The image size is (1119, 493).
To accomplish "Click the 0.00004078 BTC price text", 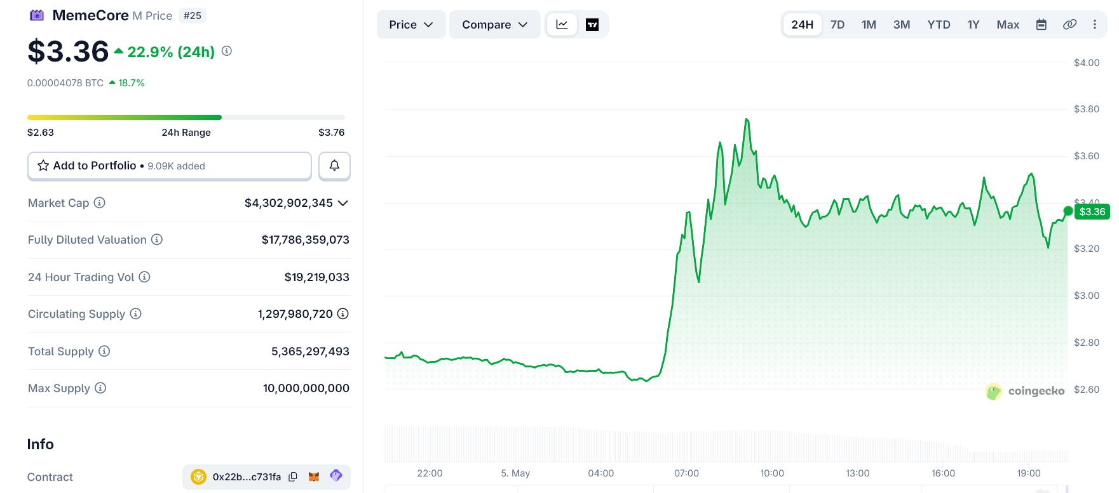I will [65, 83].
